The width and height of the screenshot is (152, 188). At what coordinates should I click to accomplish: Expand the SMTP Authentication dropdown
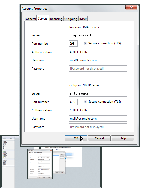coord(98,110)
